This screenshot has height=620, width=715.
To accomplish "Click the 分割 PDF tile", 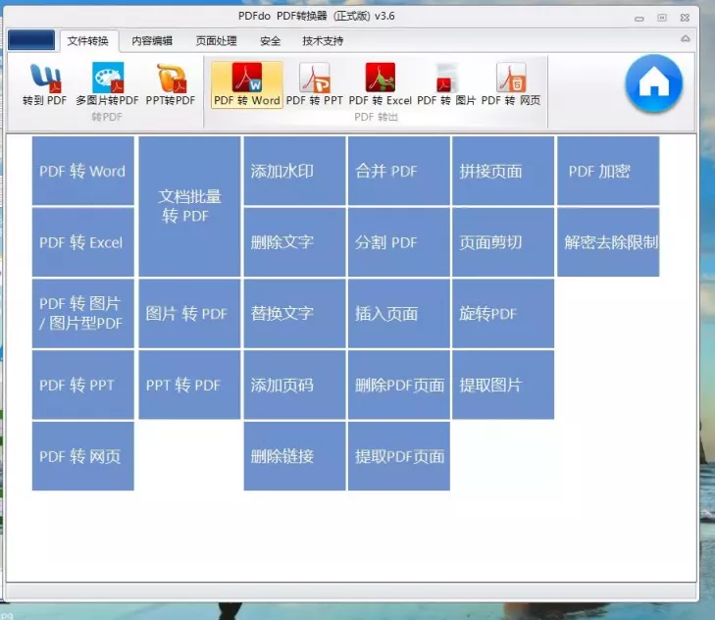I will pyautogui.click(x=399, y=242).
